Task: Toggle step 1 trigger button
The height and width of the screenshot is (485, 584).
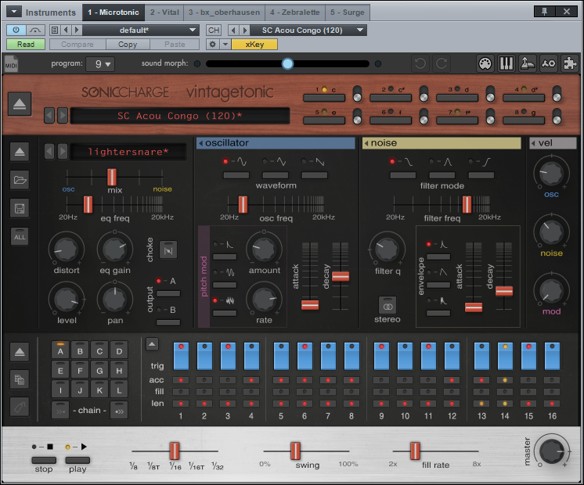Action: pyautogui.click(x=181, y=355)
